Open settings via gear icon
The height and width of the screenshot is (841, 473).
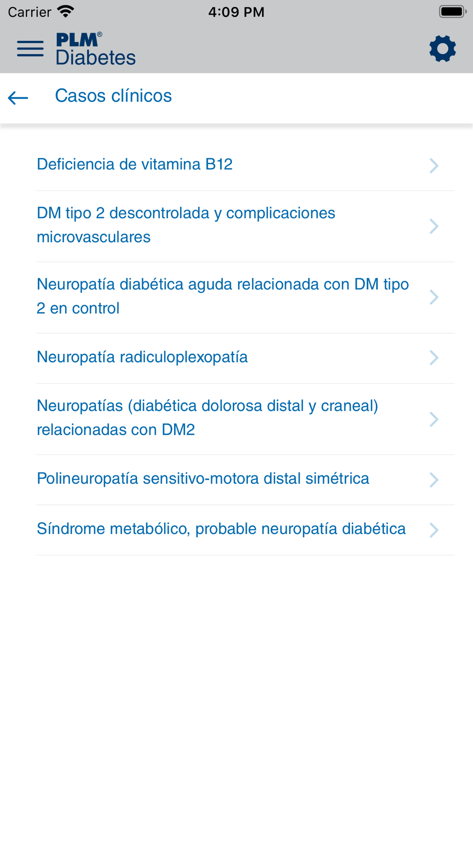point(443,48)
